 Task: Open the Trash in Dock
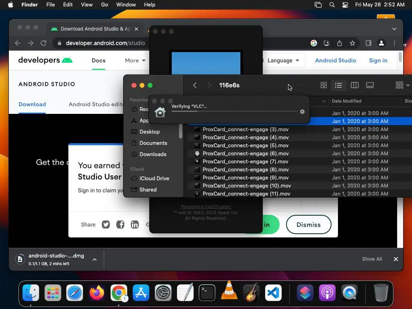381,293
